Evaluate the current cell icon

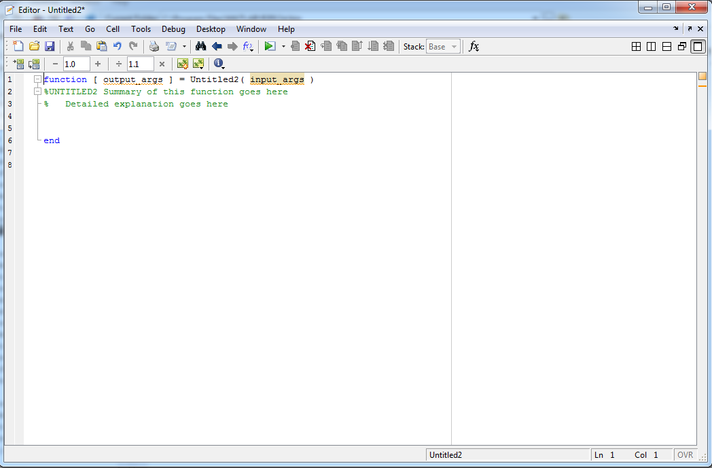18,64
